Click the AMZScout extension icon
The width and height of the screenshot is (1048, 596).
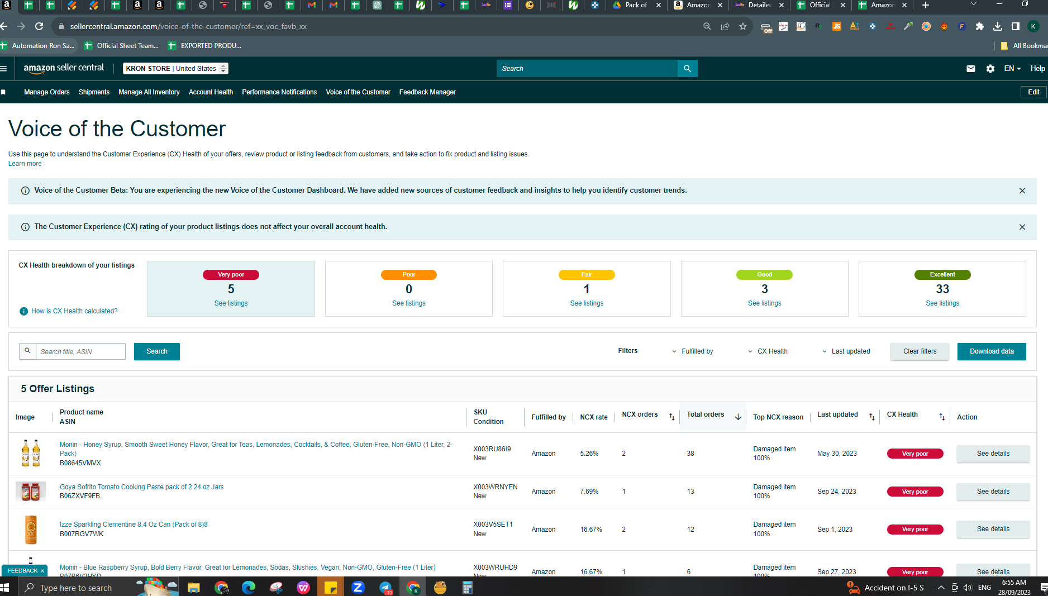855,26
